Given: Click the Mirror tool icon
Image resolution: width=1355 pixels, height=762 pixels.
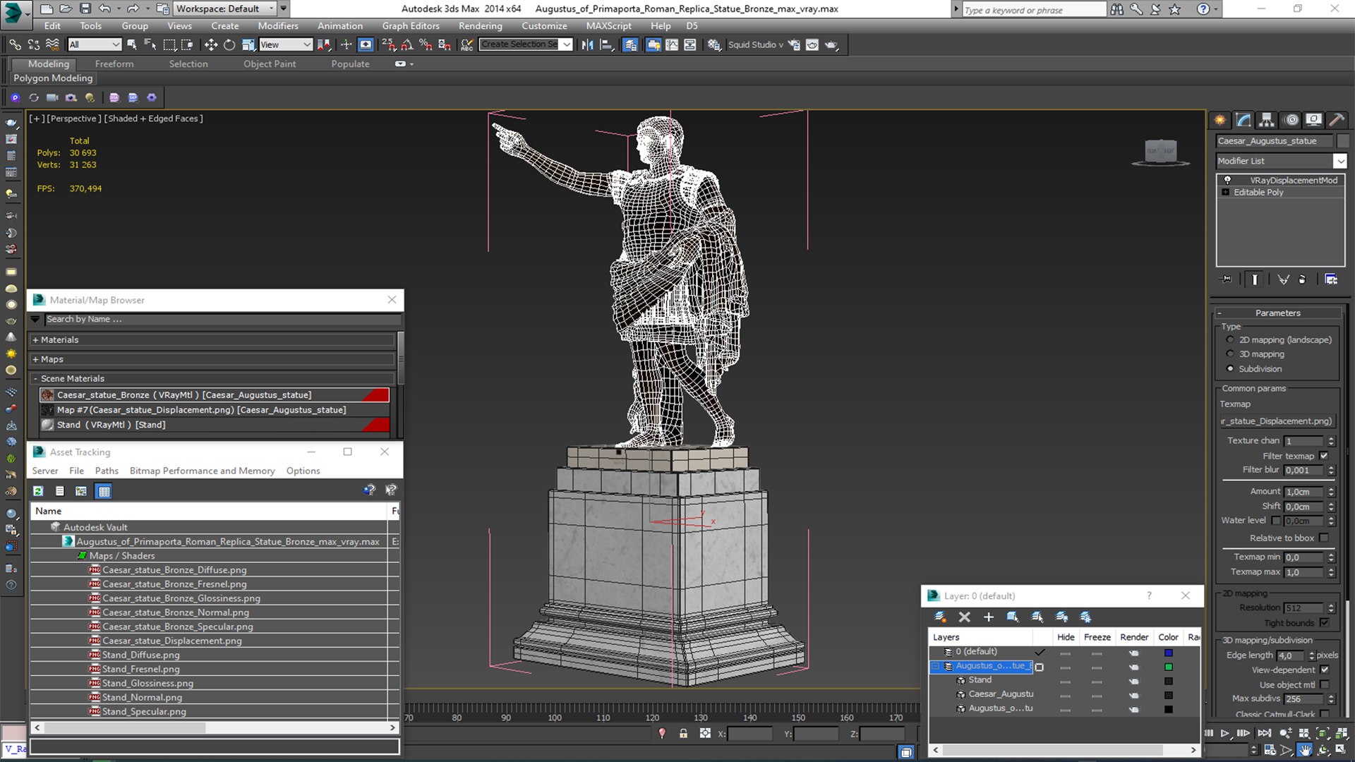Looking at the screenshot, I should 587,44.
